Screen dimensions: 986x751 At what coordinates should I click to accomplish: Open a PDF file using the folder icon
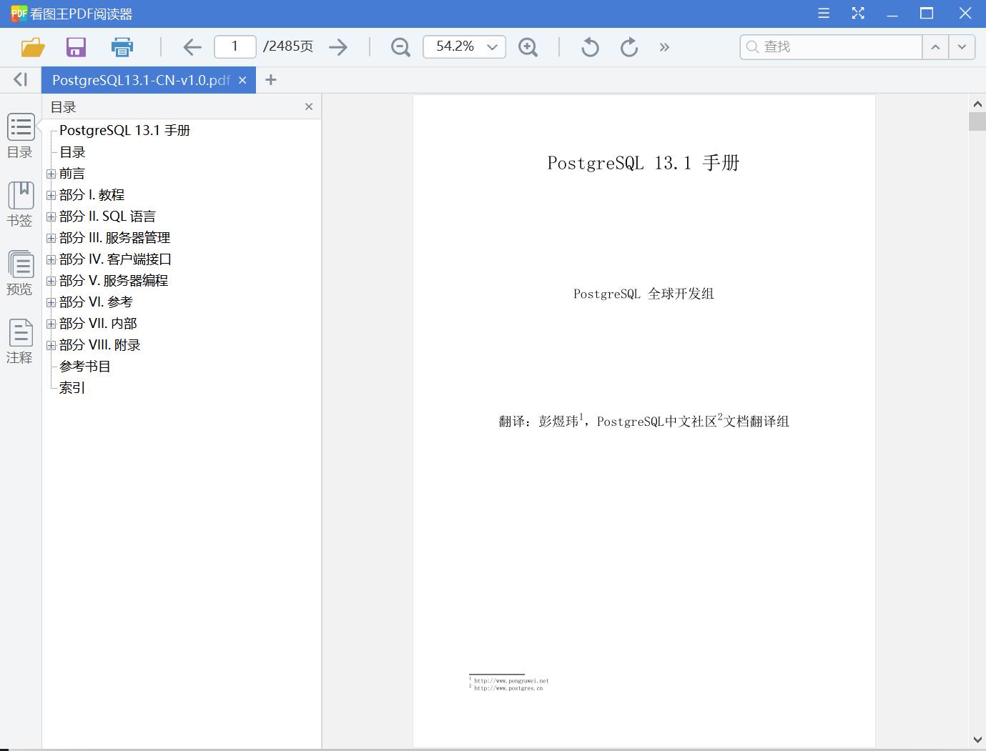31,46
